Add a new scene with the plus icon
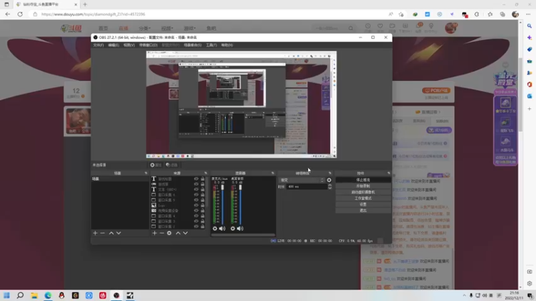The height and width of the screenshot is (301, 536). 95,233
